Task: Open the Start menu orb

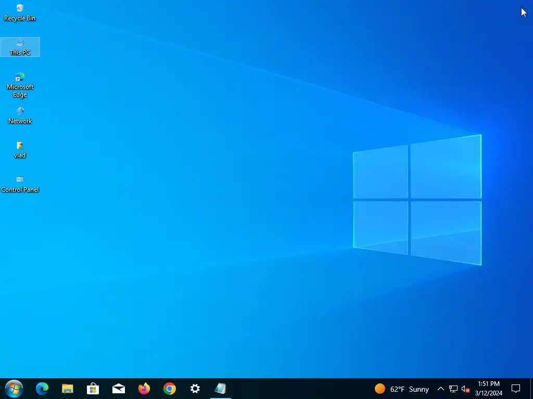Action: [x=14, y=389]
